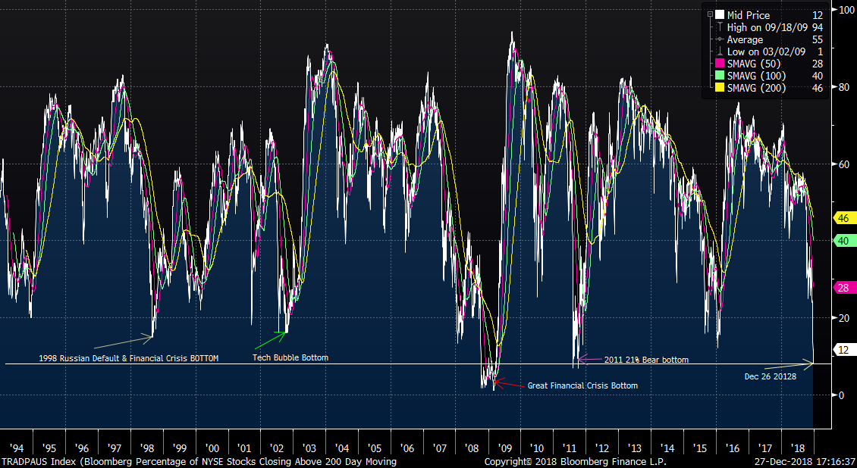Click the Dec 26 20128 marker annotation
The image size is (857, 468).
click(770, 375)
